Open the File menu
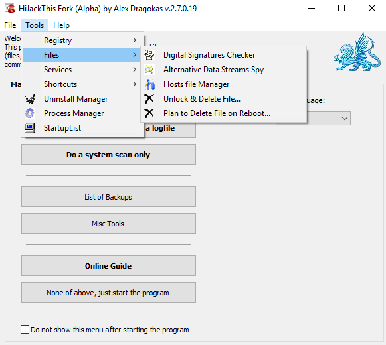This screenshot has height=345, width=386. pos(10,25)
